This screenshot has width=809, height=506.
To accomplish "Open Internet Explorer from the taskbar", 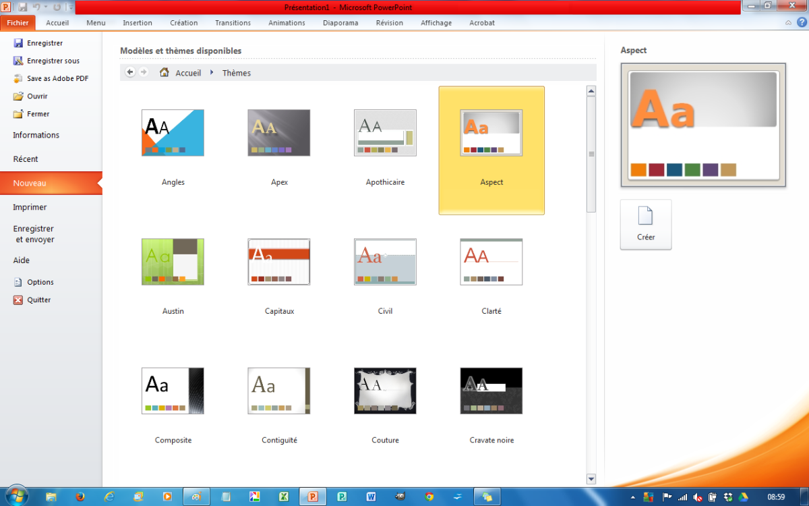I will click(109, 497).
